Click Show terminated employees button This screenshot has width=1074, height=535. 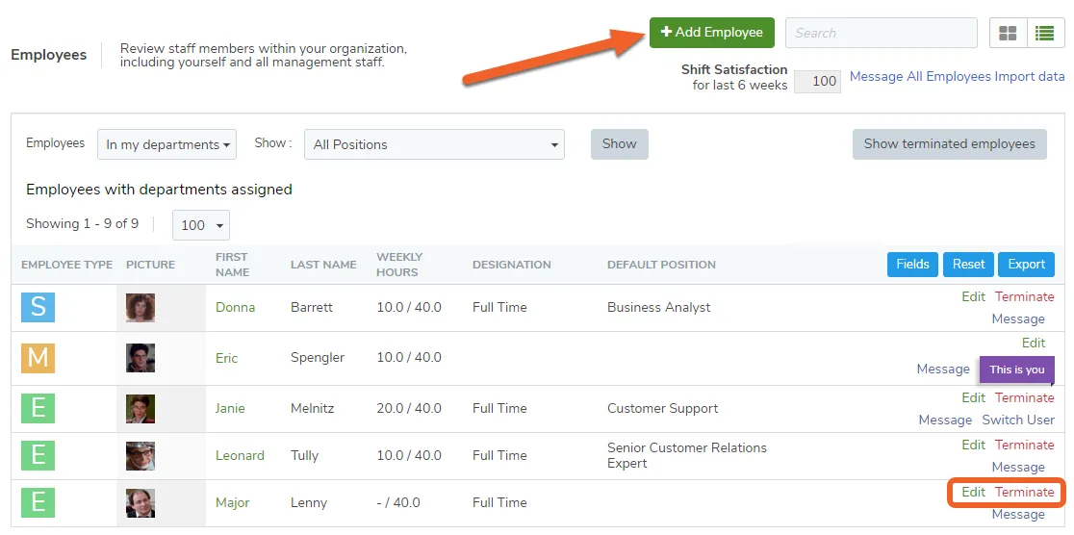(x=949, y=144)
